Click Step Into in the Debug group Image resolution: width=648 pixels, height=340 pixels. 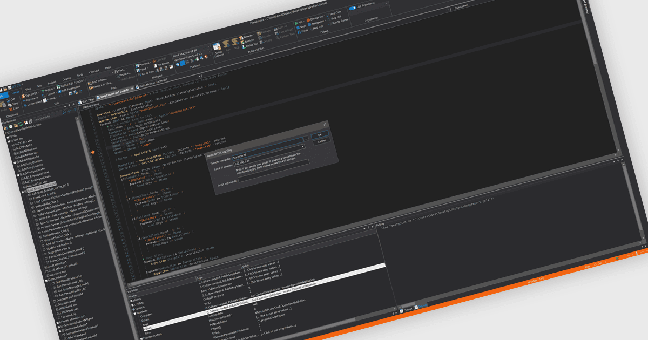316,28
